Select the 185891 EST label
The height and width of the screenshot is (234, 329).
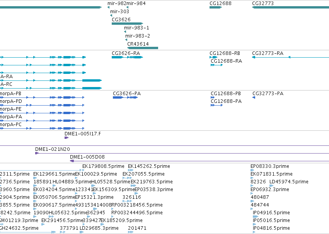(43, 182)
